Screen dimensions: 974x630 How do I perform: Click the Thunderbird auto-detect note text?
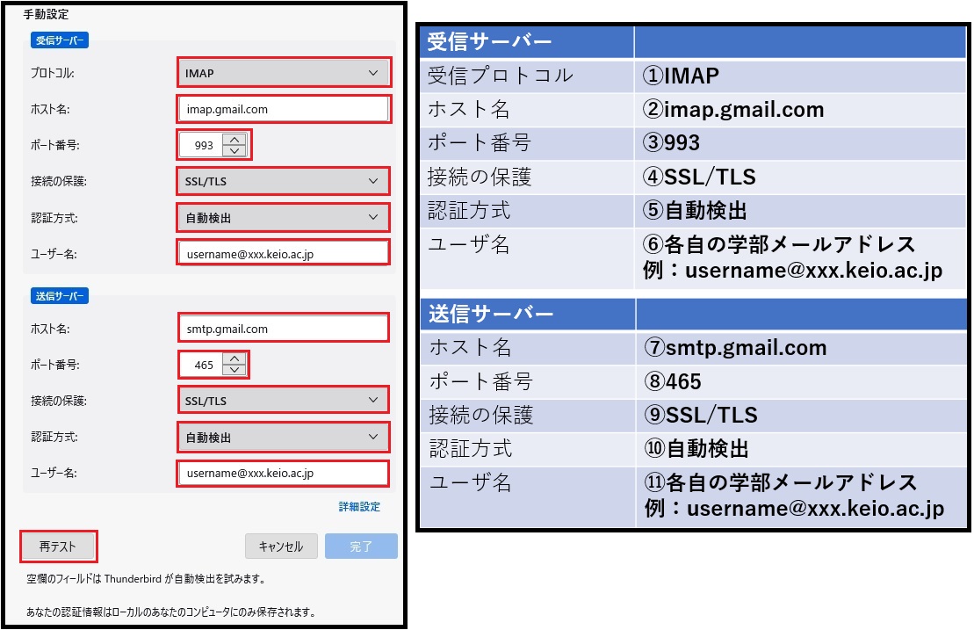click(147, 578)
